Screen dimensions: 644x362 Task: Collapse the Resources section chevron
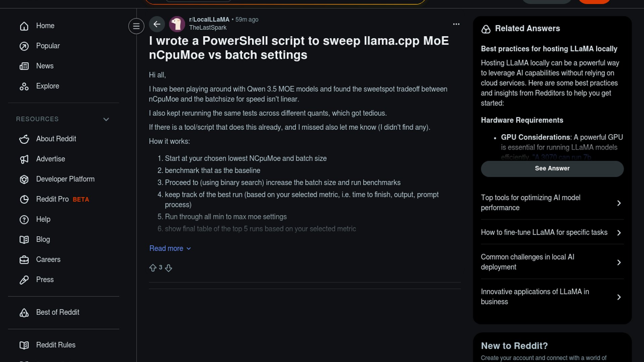[106, 119]
